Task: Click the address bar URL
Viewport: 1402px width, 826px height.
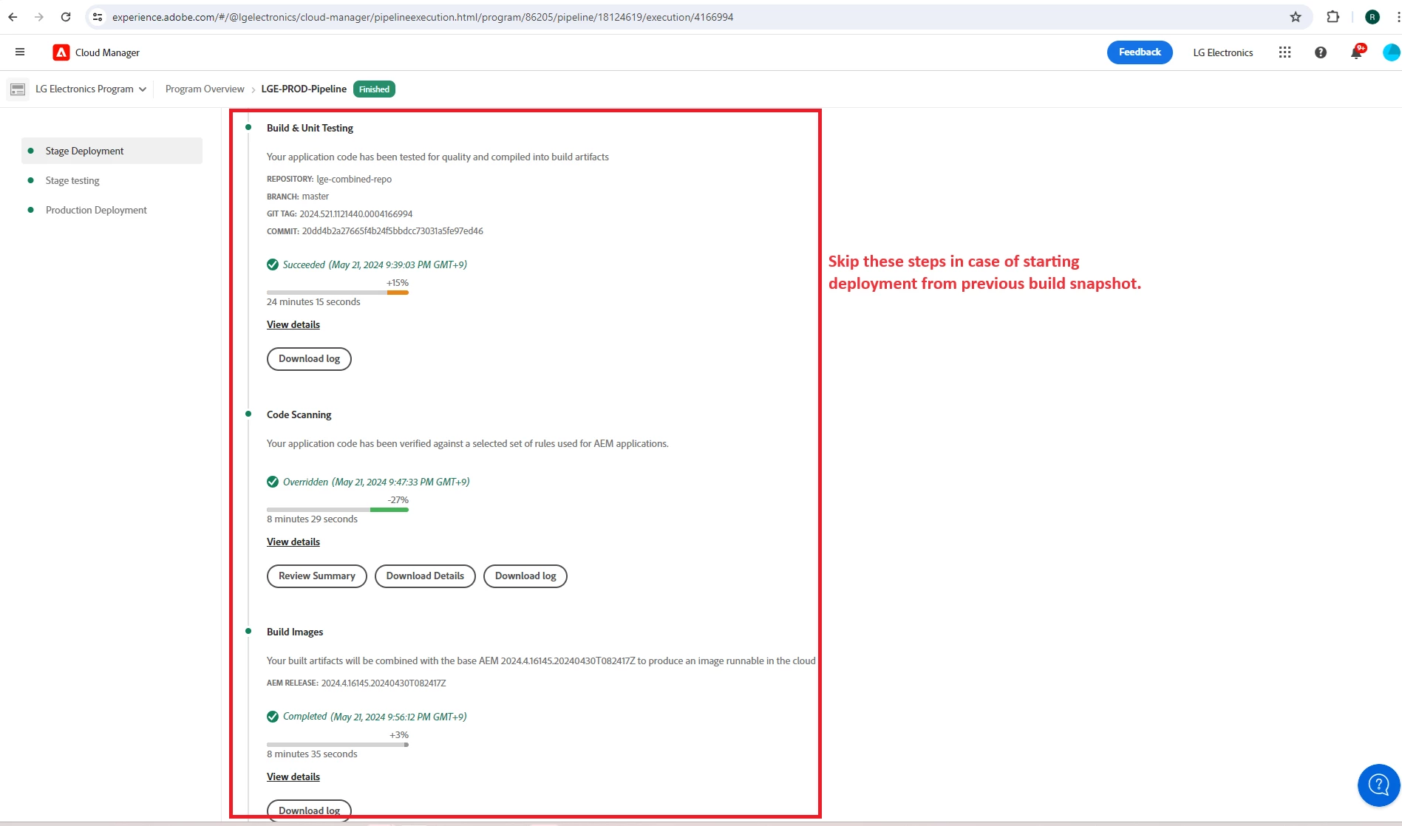Action: pyautogui.click(x=423, y=17)
